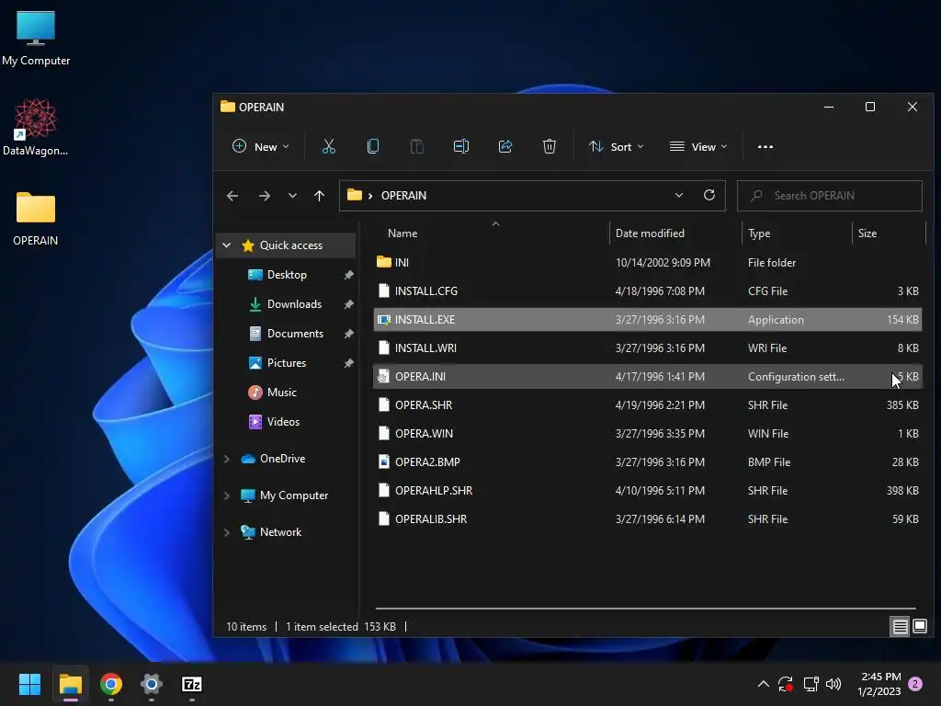Expand Network in navigation pane
Screen dimensions: 941x706
coord(227,532)
